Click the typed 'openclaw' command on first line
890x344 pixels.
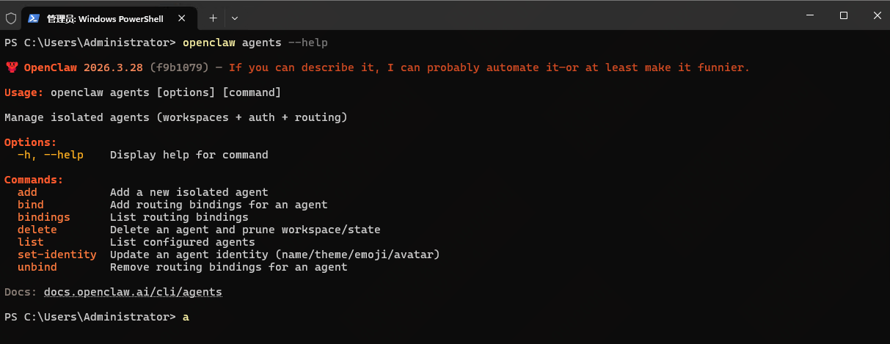pyautogui.click(x=209, y=43)
